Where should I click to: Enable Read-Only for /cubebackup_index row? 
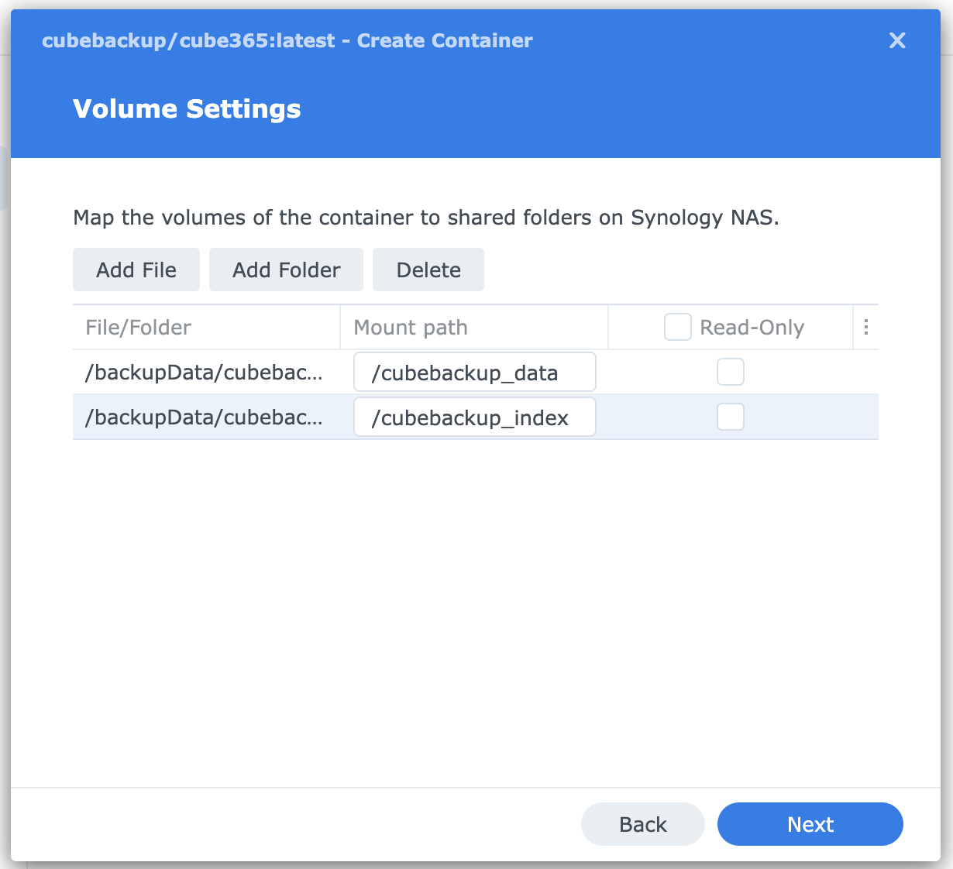[731, 417]
